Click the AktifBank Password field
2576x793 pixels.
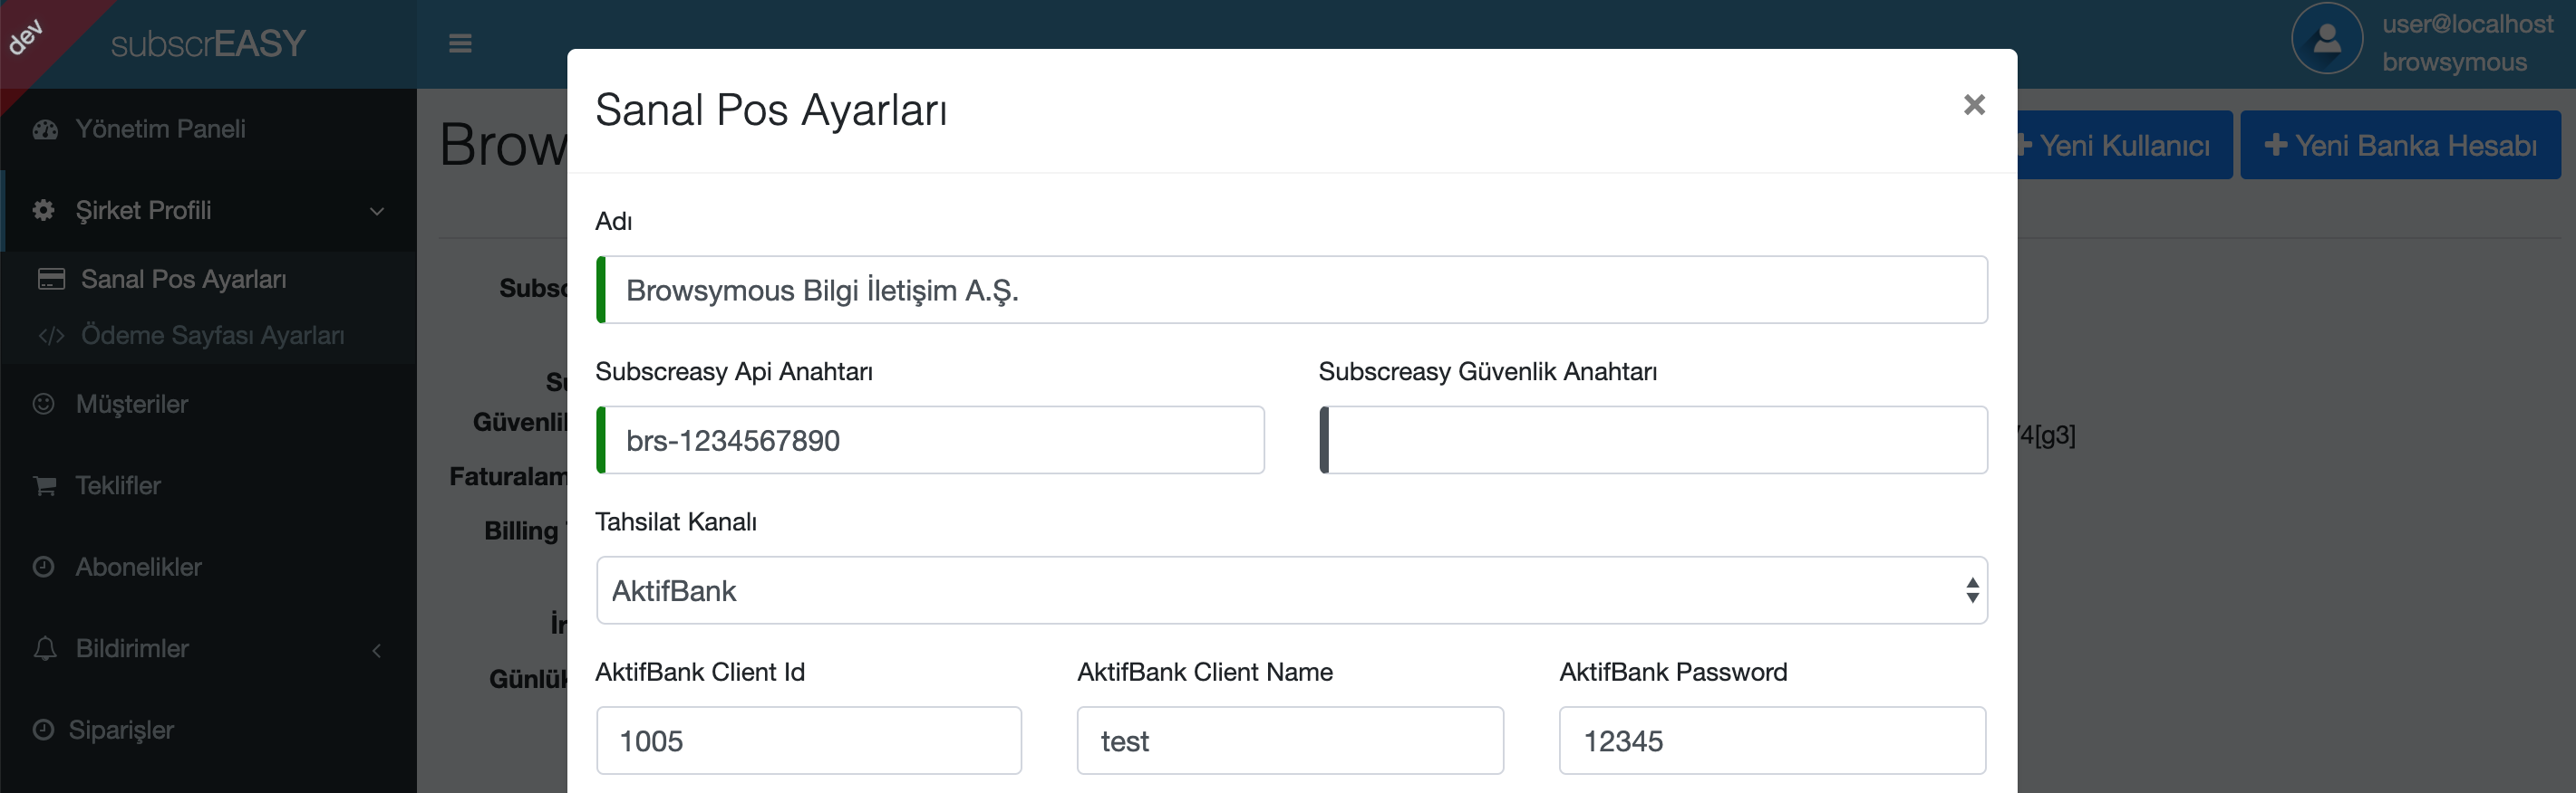1772,740
